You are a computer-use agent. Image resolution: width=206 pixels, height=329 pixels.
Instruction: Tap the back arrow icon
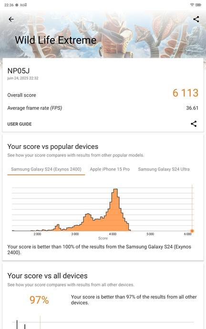(11, 19)
